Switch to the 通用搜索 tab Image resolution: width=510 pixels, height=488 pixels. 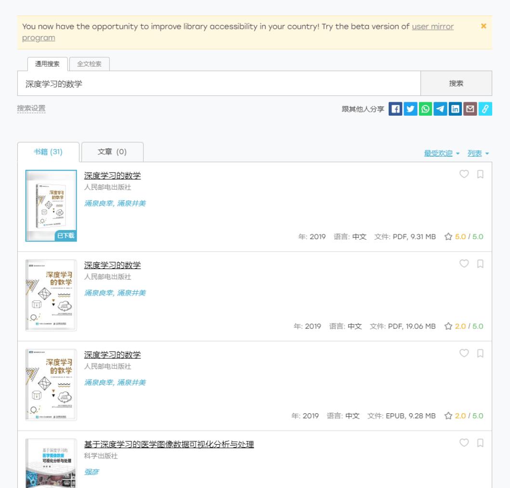coord(48,64)
